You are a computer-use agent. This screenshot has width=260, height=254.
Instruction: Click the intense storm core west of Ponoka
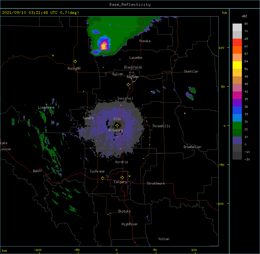[x=104, y=46]
